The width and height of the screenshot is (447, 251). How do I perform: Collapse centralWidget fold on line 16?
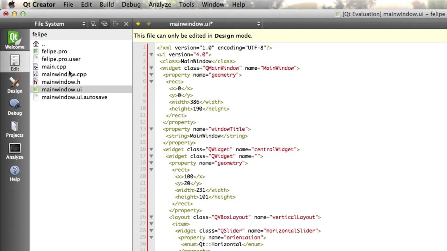(151, 149)
